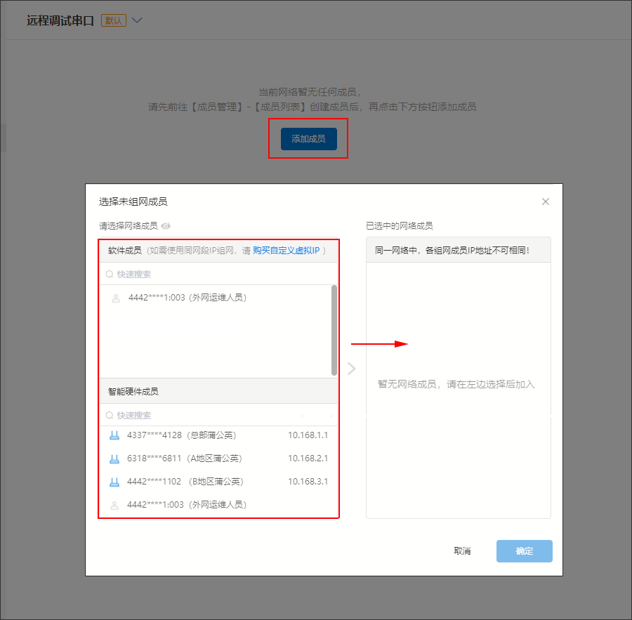Expand the dropdown next to 远程调试串口
The height and width of the screenshot is (620, 632).
(137, 20)
